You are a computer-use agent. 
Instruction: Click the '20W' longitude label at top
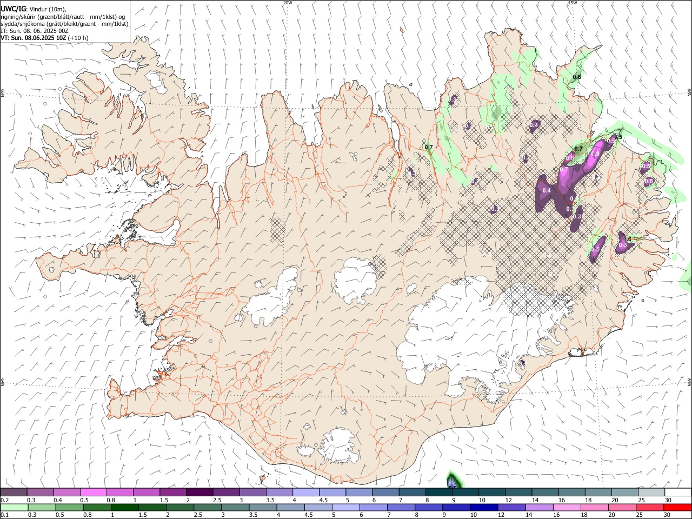(x=288, y=3)
